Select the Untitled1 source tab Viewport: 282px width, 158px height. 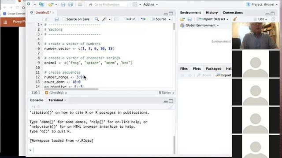(x=43, y=13)
